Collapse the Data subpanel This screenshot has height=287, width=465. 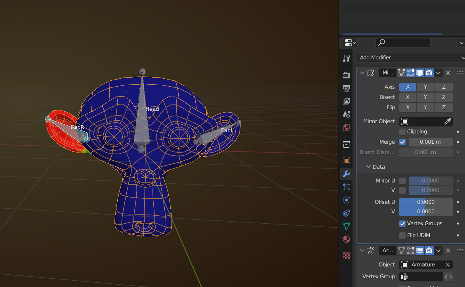coord(368,167)
